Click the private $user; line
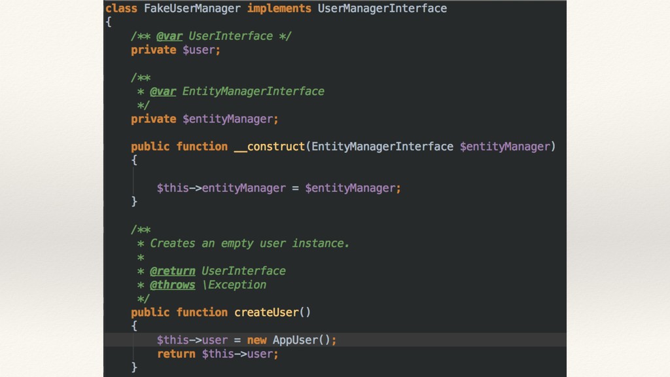670x377 pixels. 175,50
